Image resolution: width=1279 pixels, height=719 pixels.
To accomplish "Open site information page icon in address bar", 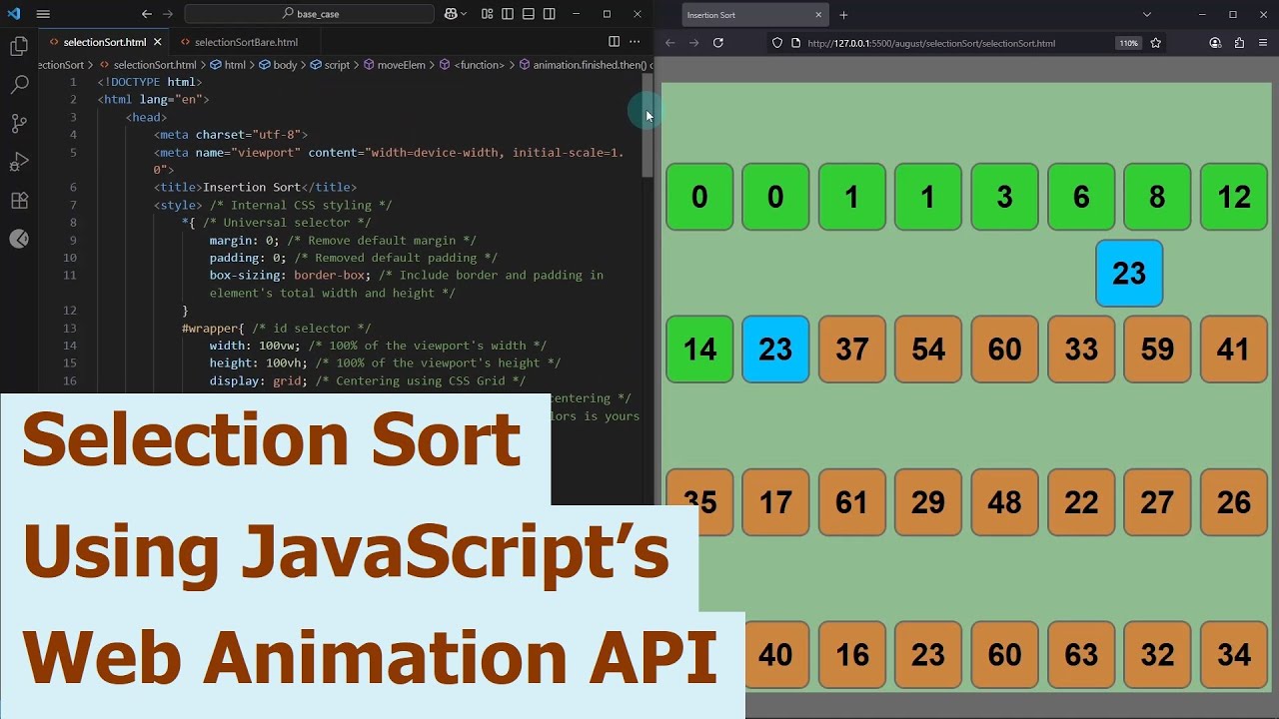I will tap(796, 43).
